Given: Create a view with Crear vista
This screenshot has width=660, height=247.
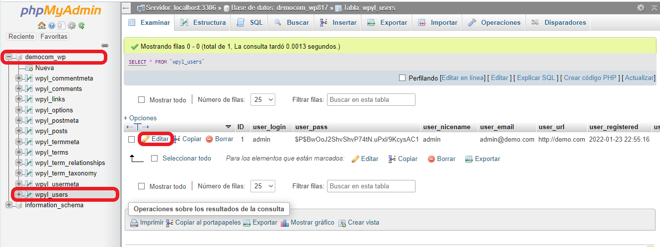Looking at the screenshot, I should click(x=358, y=223).
